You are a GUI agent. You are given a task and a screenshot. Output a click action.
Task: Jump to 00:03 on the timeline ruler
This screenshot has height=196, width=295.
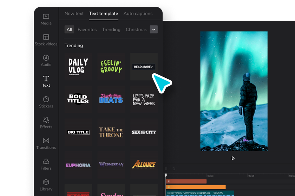click(210, 176)
